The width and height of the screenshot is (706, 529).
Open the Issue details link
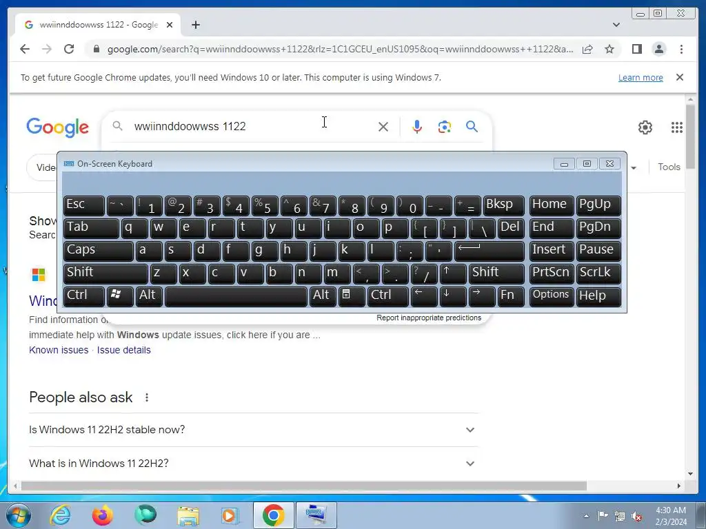[x=124, y=350]
